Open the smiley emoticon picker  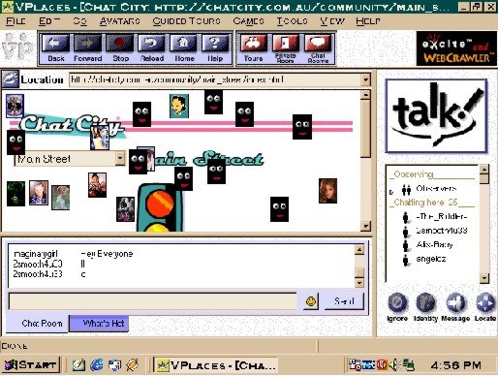(311, 301)
